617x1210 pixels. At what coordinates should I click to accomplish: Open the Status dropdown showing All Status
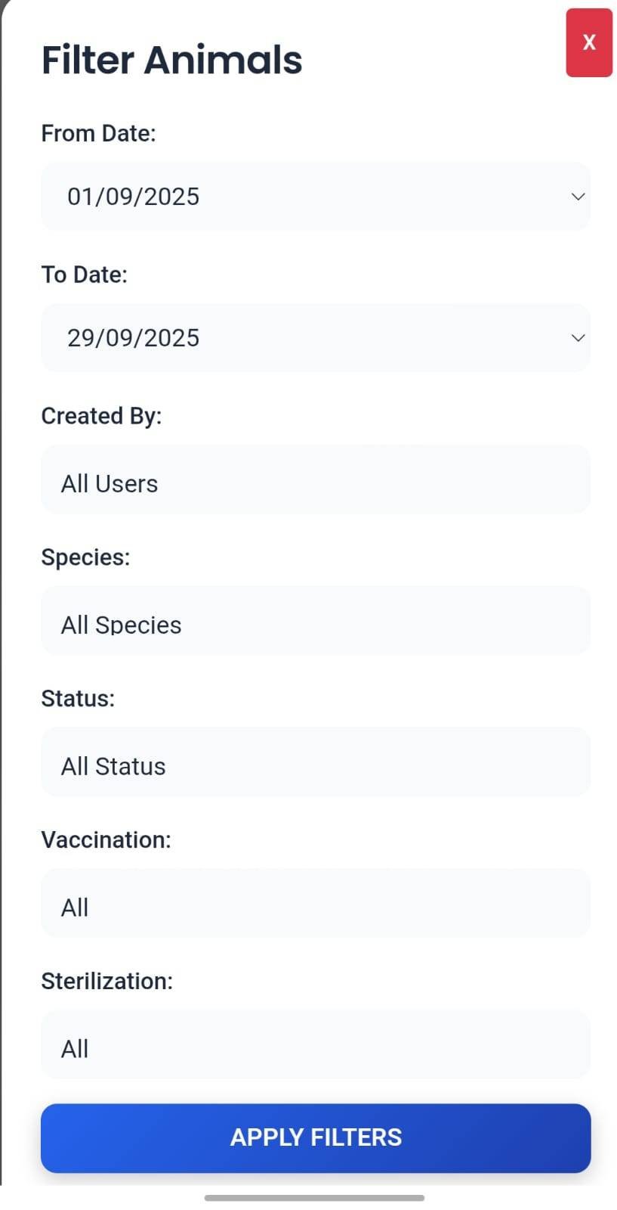(x=316, y=762)
